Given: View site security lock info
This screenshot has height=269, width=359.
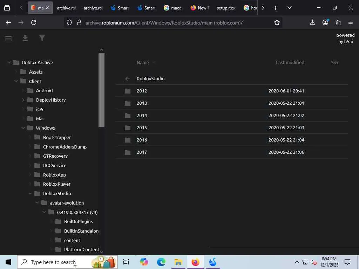Looking at the screenshot, I should [79, 22].
